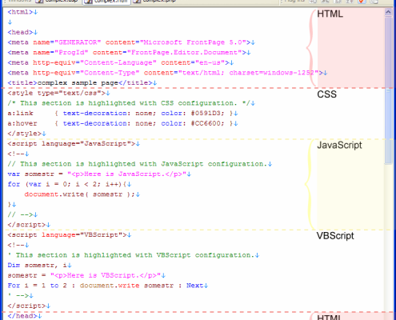Click the color value #CC6600

coord(208,123)
